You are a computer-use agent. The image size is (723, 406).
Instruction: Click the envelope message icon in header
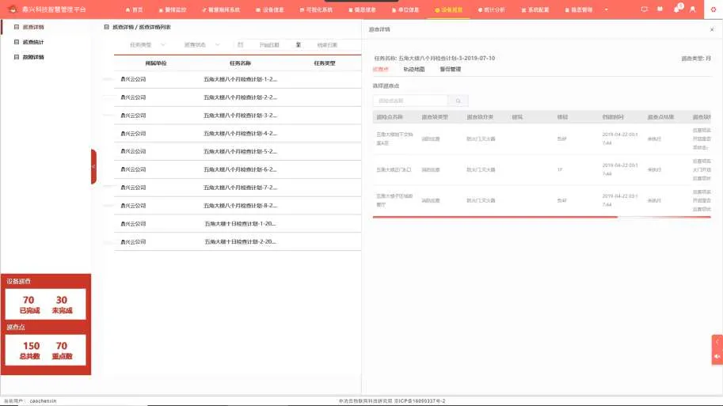[x=660, y=9]
